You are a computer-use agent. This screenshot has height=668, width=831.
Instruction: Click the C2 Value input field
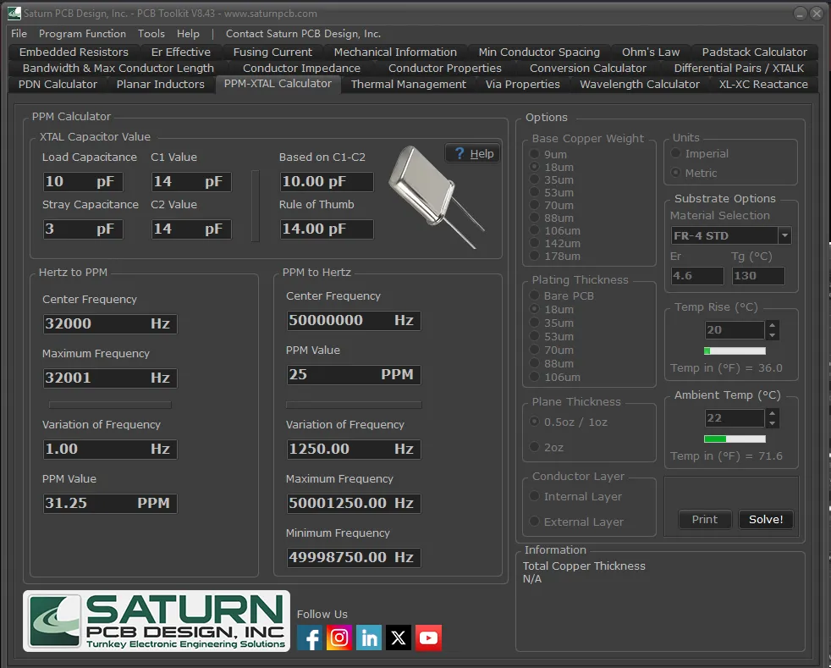click(191, 229)
